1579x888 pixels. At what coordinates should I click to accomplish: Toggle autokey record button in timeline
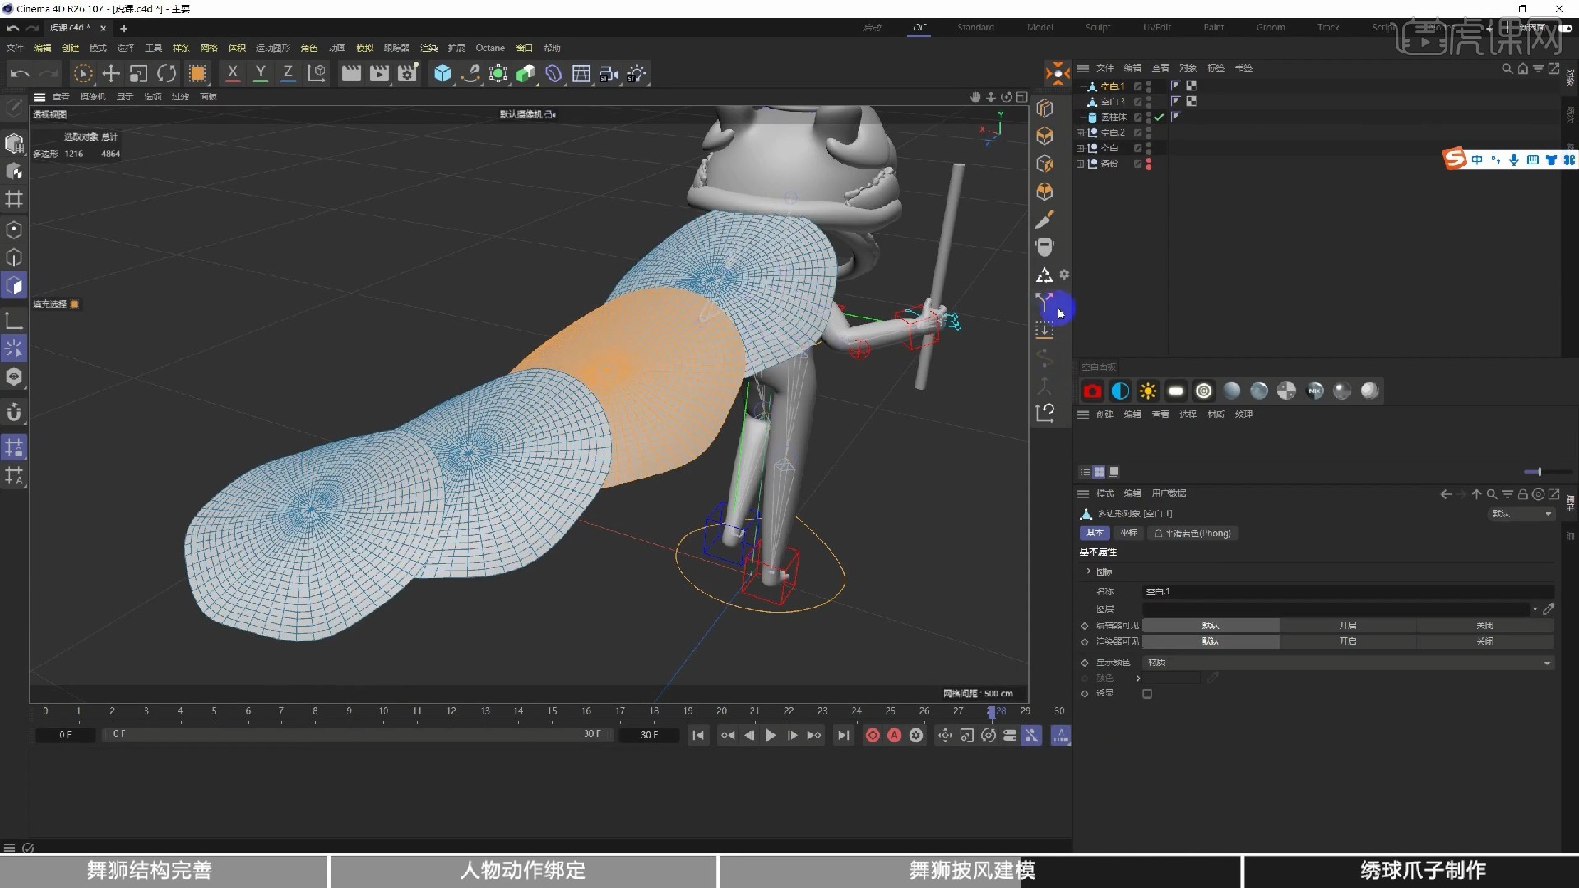(894, 735)
